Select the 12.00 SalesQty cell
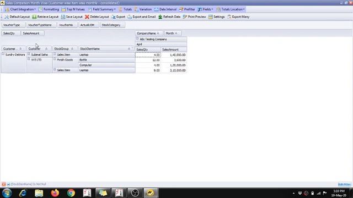This screenshot has width=353, height=198. 148,60
